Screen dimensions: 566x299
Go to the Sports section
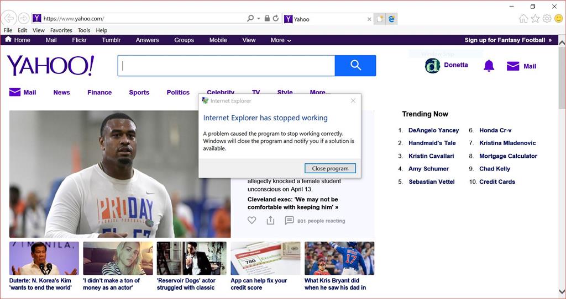(139, 92)
